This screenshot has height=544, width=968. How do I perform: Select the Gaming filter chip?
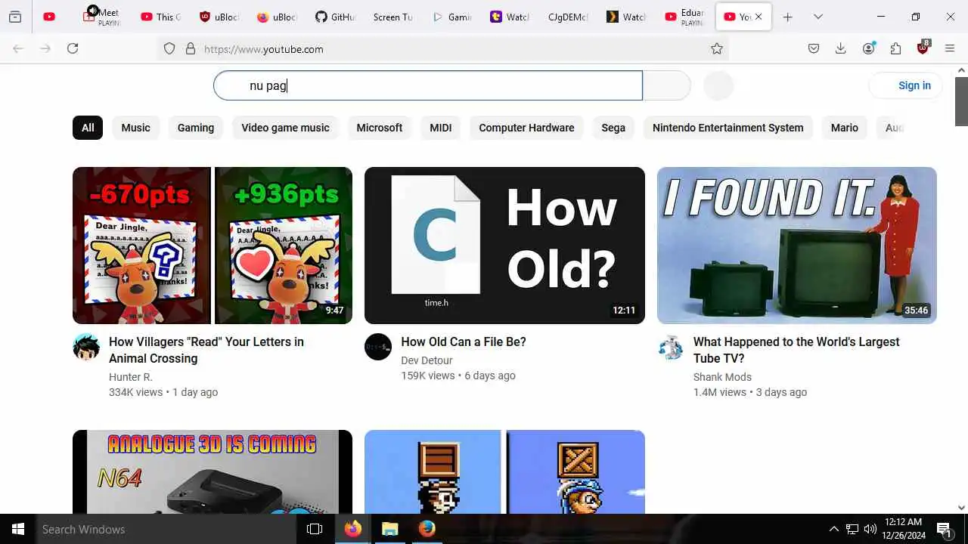click(x=196, y=128)
